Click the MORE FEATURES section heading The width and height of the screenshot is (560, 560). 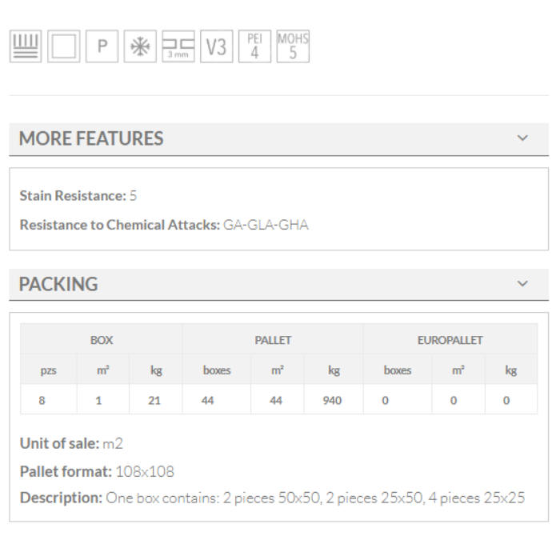point(91,138)
